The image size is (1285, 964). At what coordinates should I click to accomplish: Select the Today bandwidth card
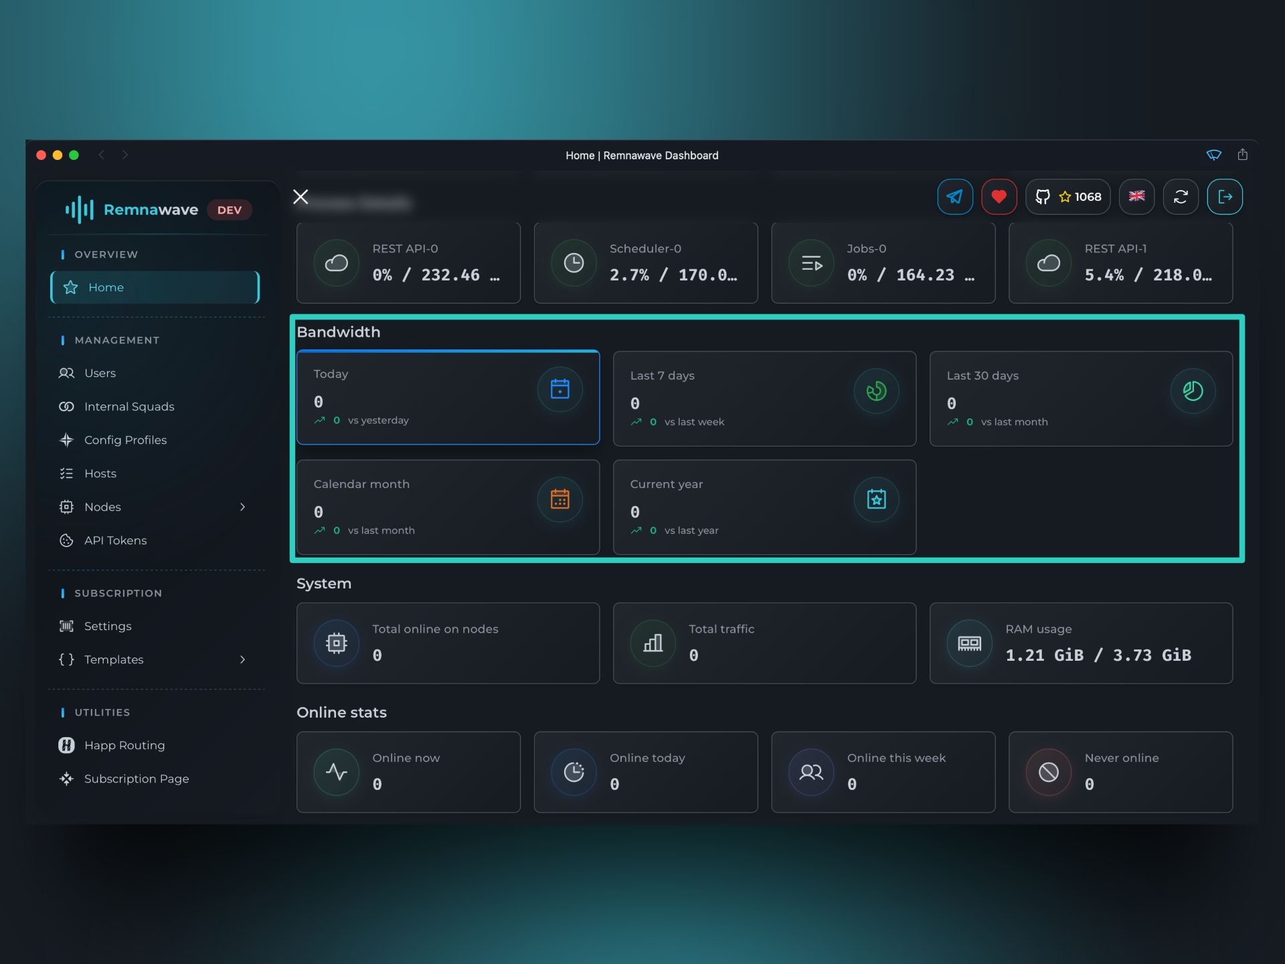click(x=448, y=398)
